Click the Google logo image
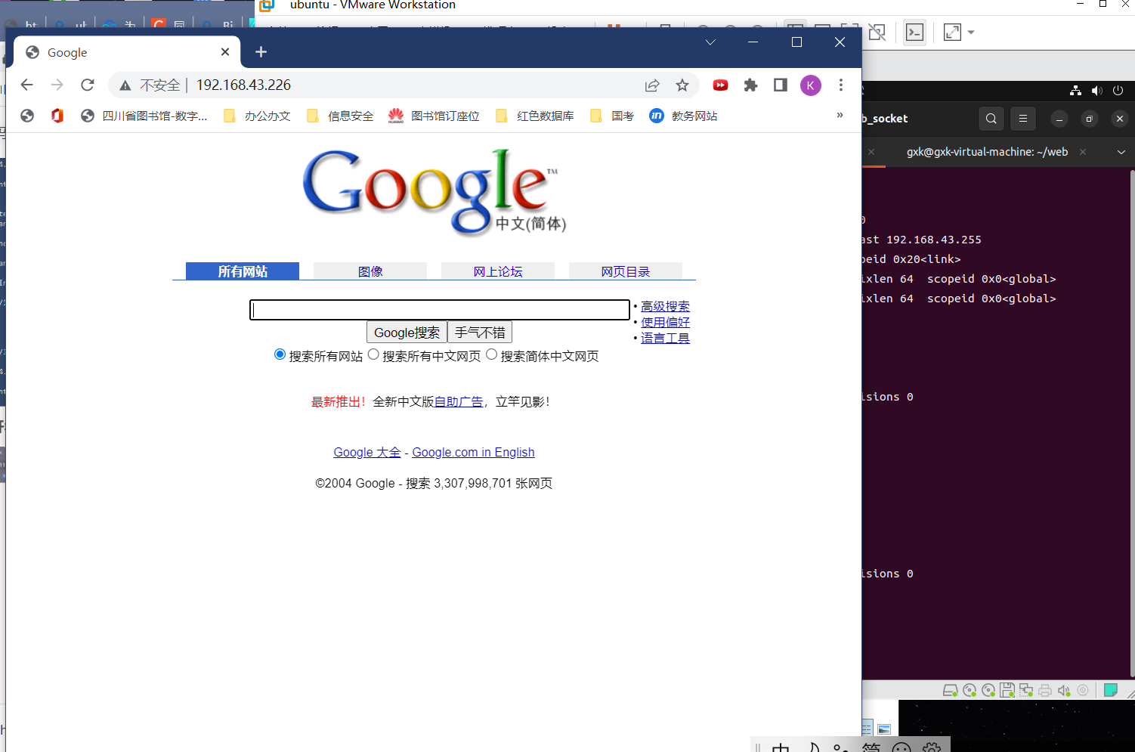 click(434, 191)
